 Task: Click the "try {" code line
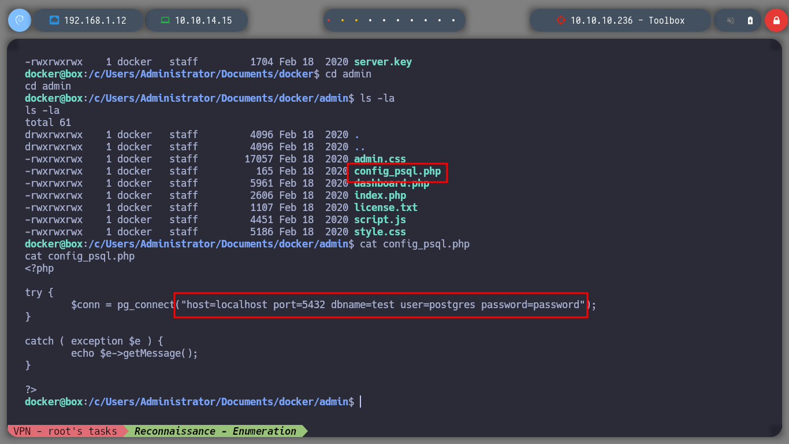(x=39, y=293)
